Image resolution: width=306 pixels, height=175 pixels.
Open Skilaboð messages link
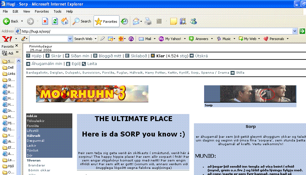139,56
